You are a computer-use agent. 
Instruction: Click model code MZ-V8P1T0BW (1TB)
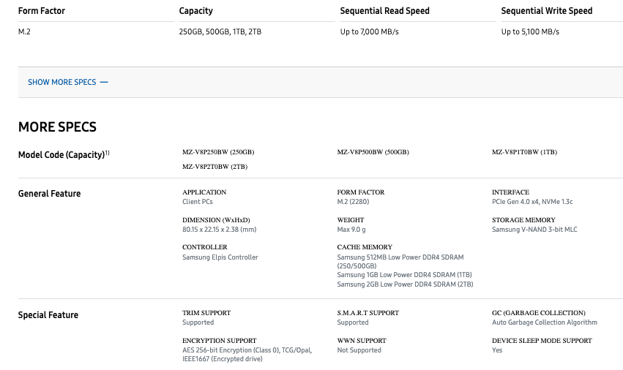coord(524,152)
